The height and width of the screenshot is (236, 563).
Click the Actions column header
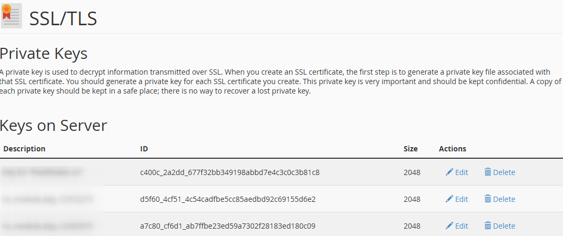click(453, 149)
